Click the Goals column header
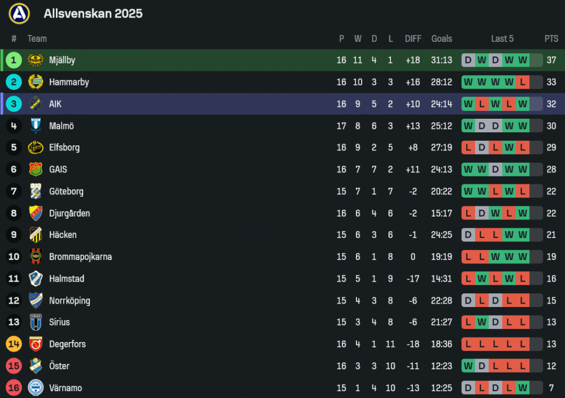The image size is (565, 398). click(441, 38)
